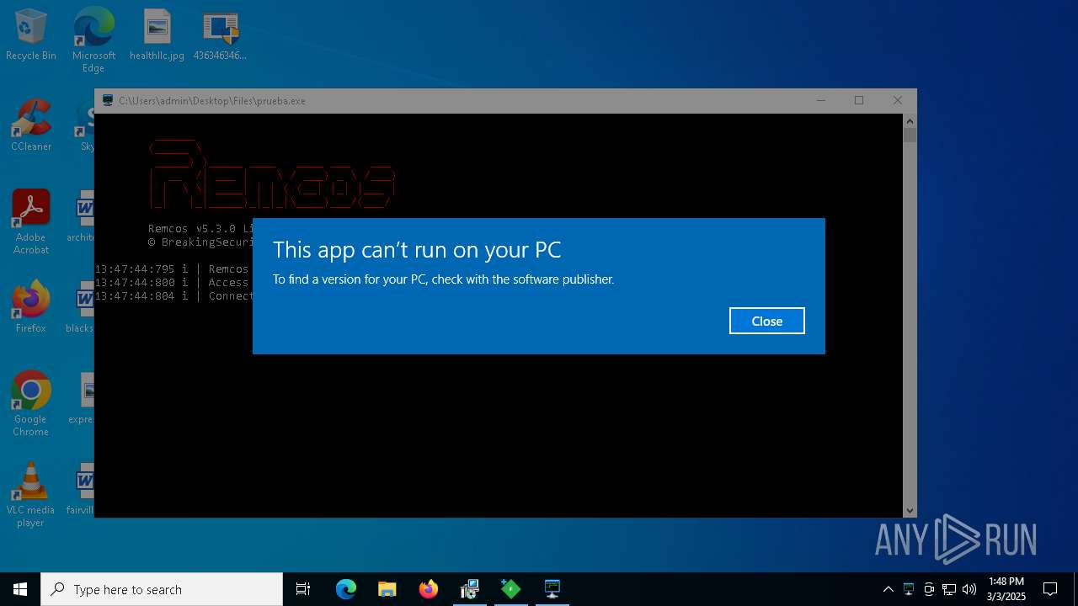Image resolution: width=1078 pixels, height=606 pixels.
Task: Click the Windows Start button
Action: click(x=20, y=589)
